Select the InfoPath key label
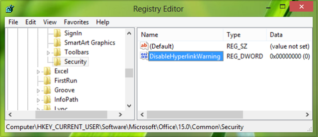The height and width of the screenshot is (137, 318). (66, 100)
